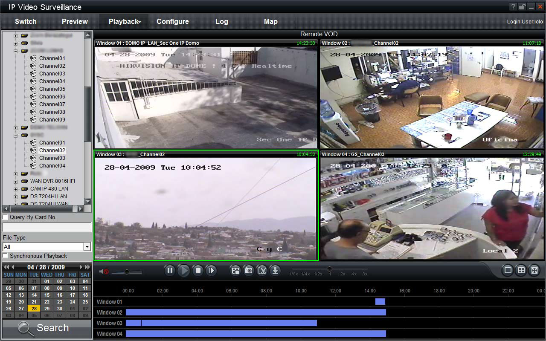Click the download recording icon
Viewport: 546px width, 341px height.
[x=275, y=271]
